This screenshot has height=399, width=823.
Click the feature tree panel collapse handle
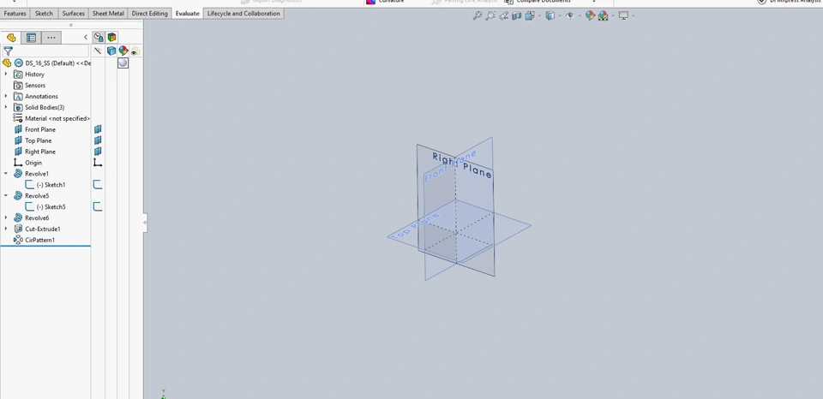pos(146,223)
